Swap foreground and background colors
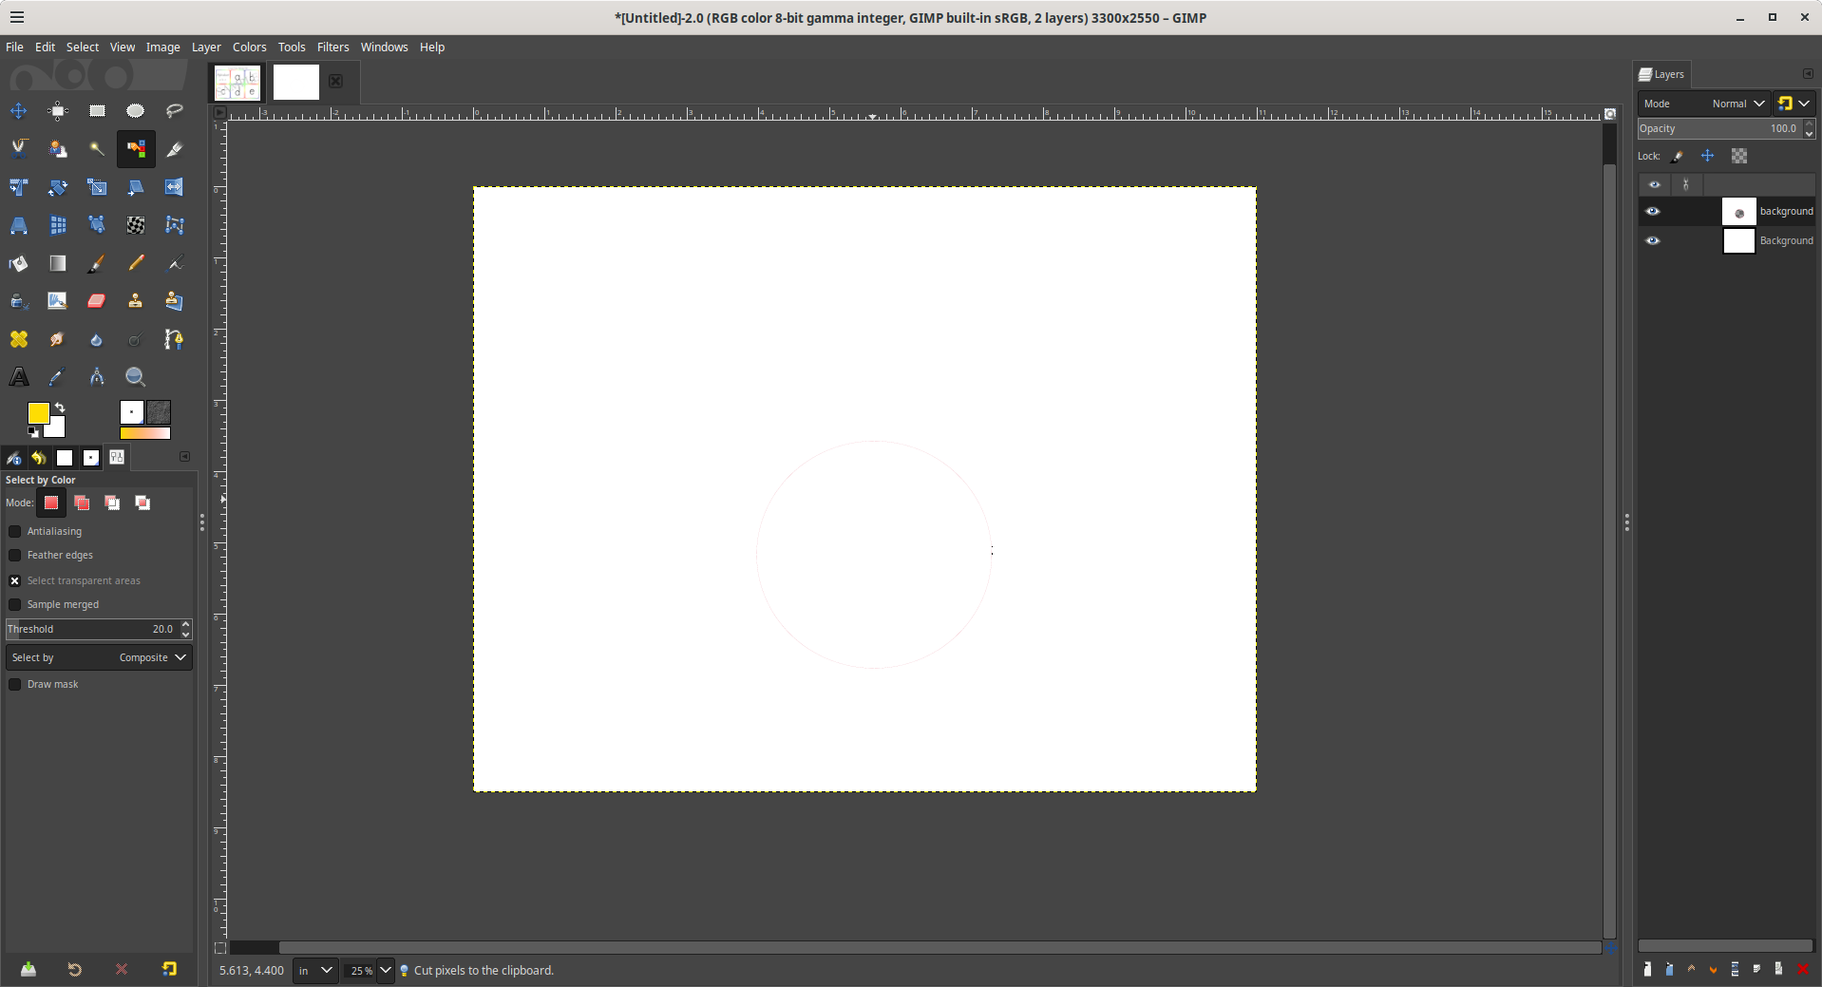Viewport: 1822px width, 987px height. coord(60,408)
